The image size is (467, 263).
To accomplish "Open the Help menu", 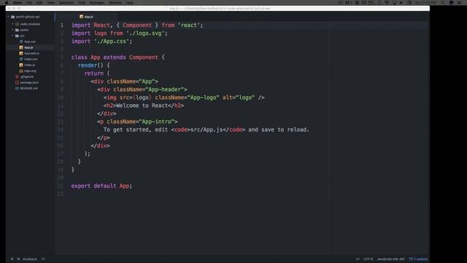I will coord(129,3).
